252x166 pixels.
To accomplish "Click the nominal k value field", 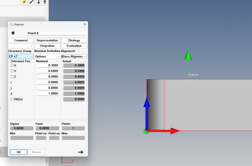I will 47,93.
